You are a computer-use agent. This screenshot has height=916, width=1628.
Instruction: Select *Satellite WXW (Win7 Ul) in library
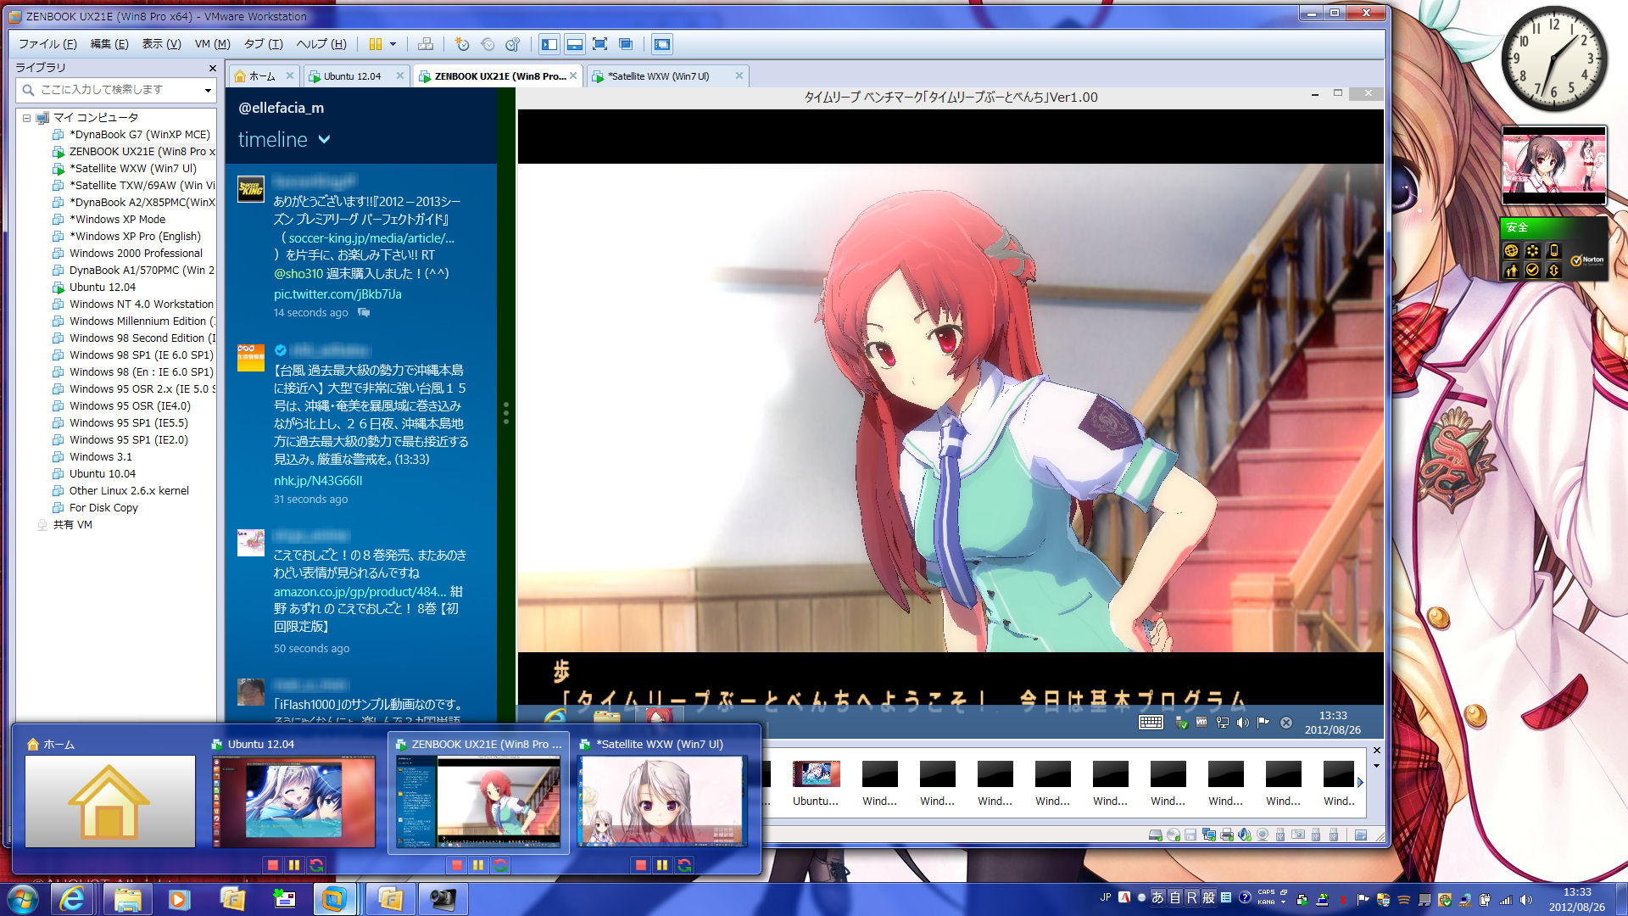pos(132,168)
